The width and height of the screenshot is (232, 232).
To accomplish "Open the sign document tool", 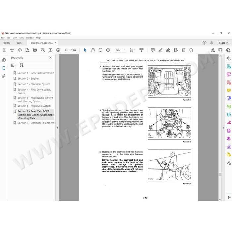I will tap(168, 50).
